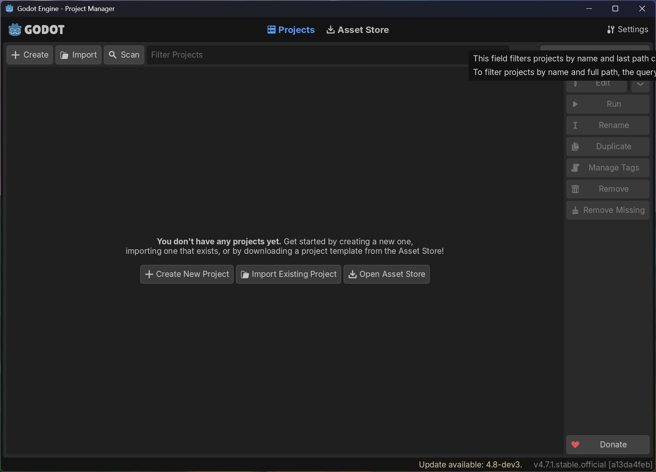The width and height of the screenshot is (656, 472).
Task: Close the Project Manager window
Action: pyautogui.click(x=642, y=9)
